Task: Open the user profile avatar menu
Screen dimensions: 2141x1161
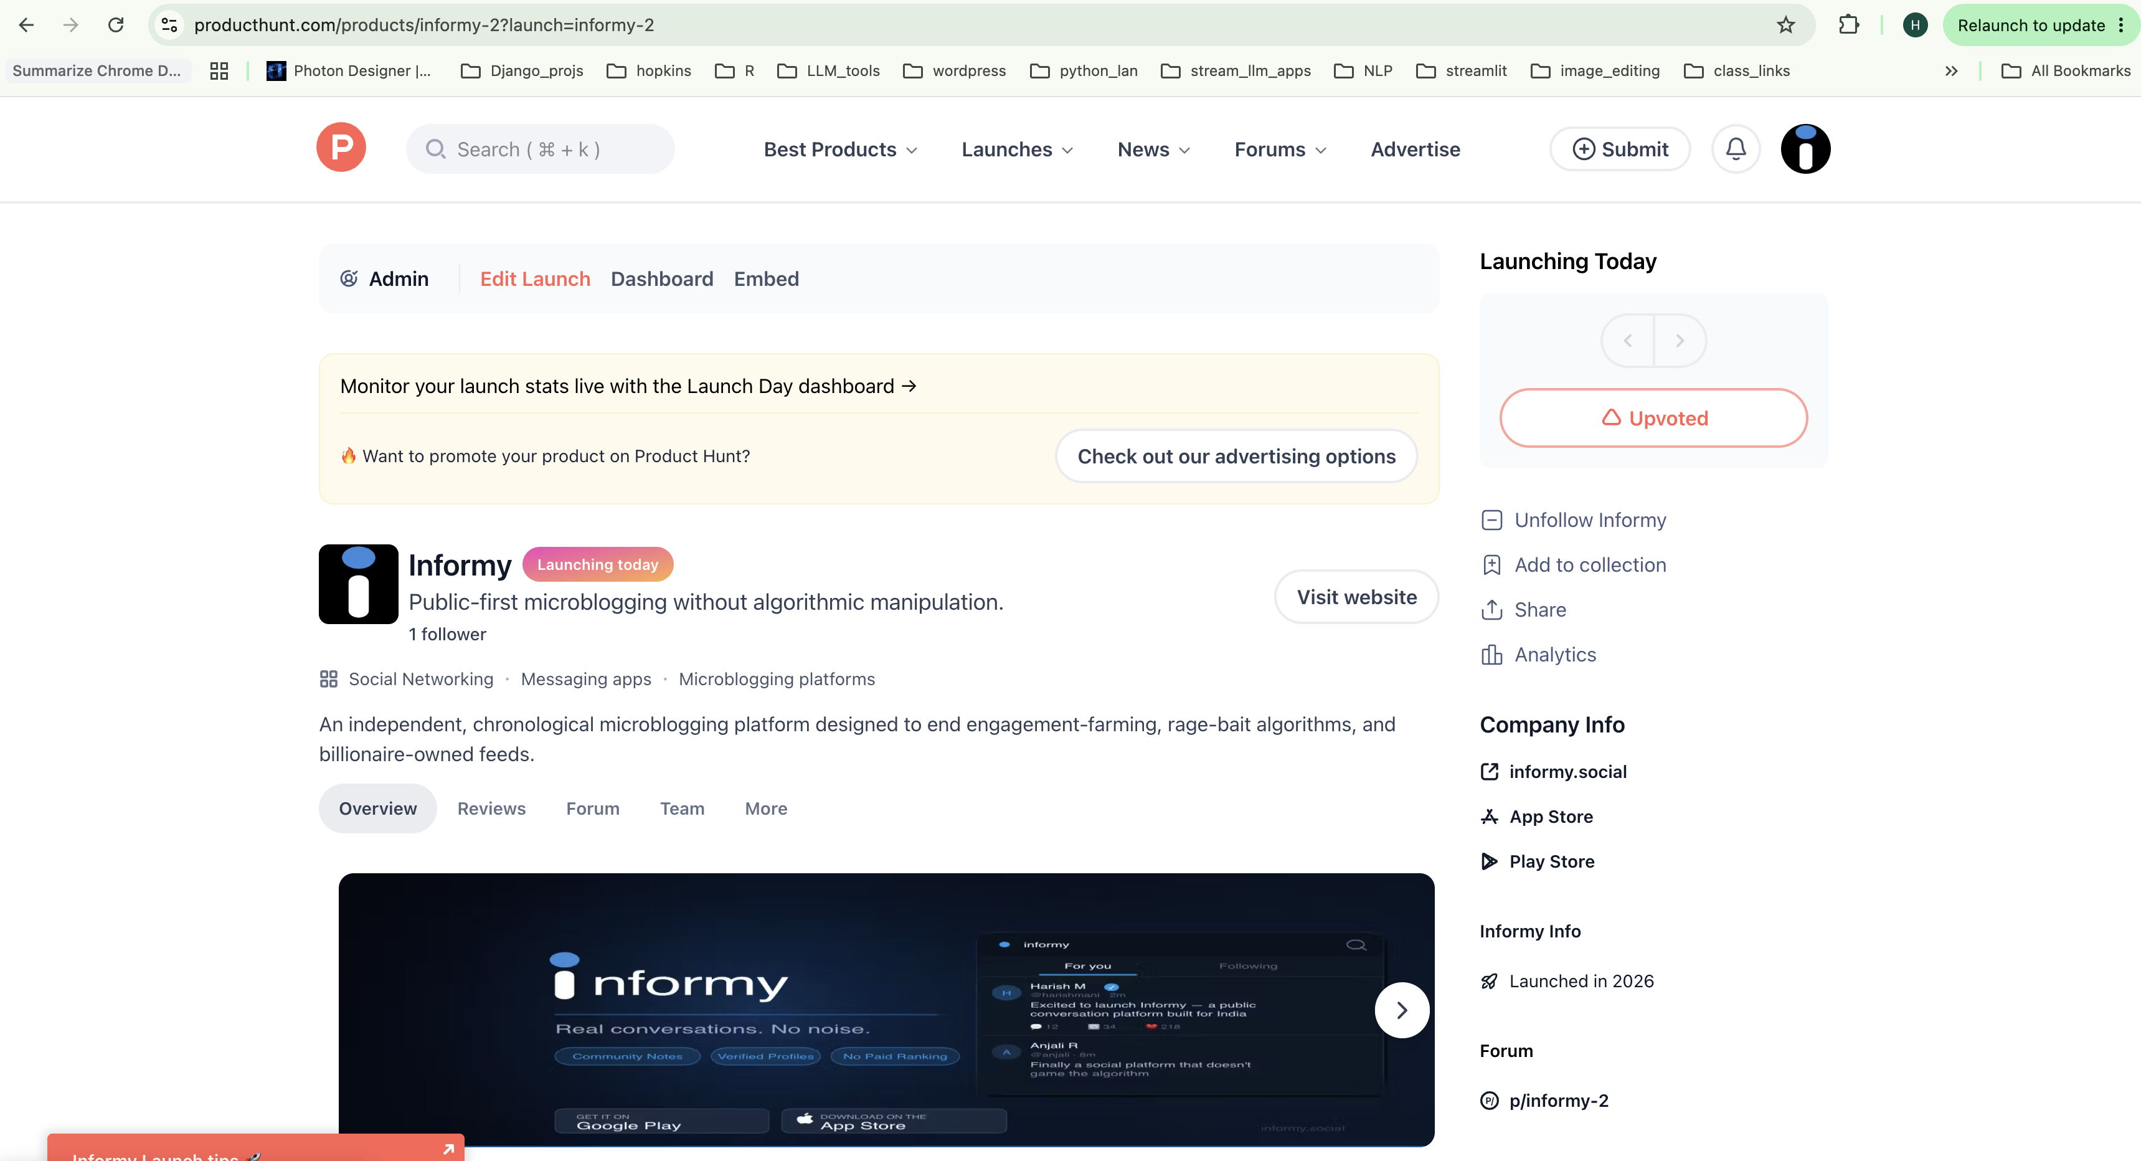Action: coord(1805,149)
